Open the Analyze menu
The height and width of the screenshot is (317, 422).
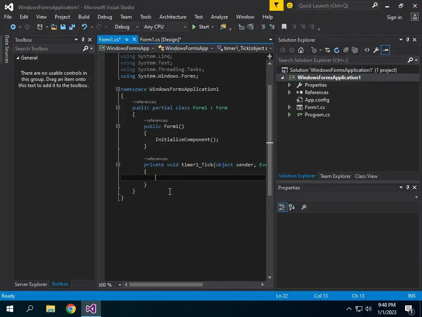point(219,17)
